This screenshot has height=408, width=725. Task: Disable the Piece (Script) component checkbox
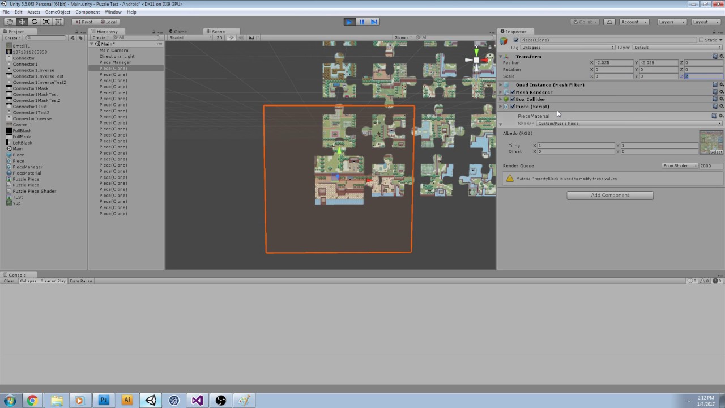click(513, 107)
